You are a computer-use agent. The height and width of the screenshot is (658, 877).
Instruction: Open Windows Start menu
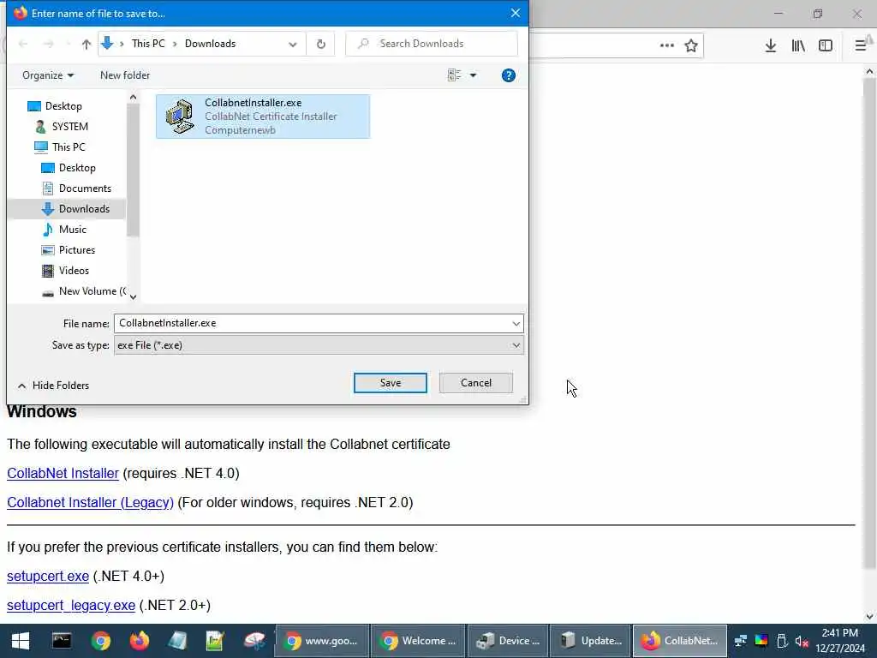(21, 641)
